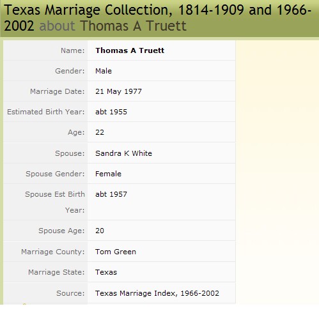This screenshot has height=313, width=319.
Task: Click the Estimated Birth Year field label
Action: coord(46,112)
